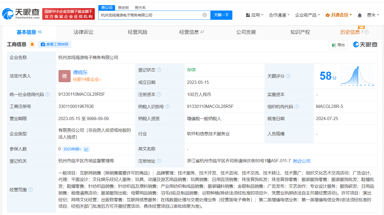Viewport: 384px width, 215px height.
Task: Click help icon beside 历史信息 tab
Action: pyautogui.click(x=366, y=32)
